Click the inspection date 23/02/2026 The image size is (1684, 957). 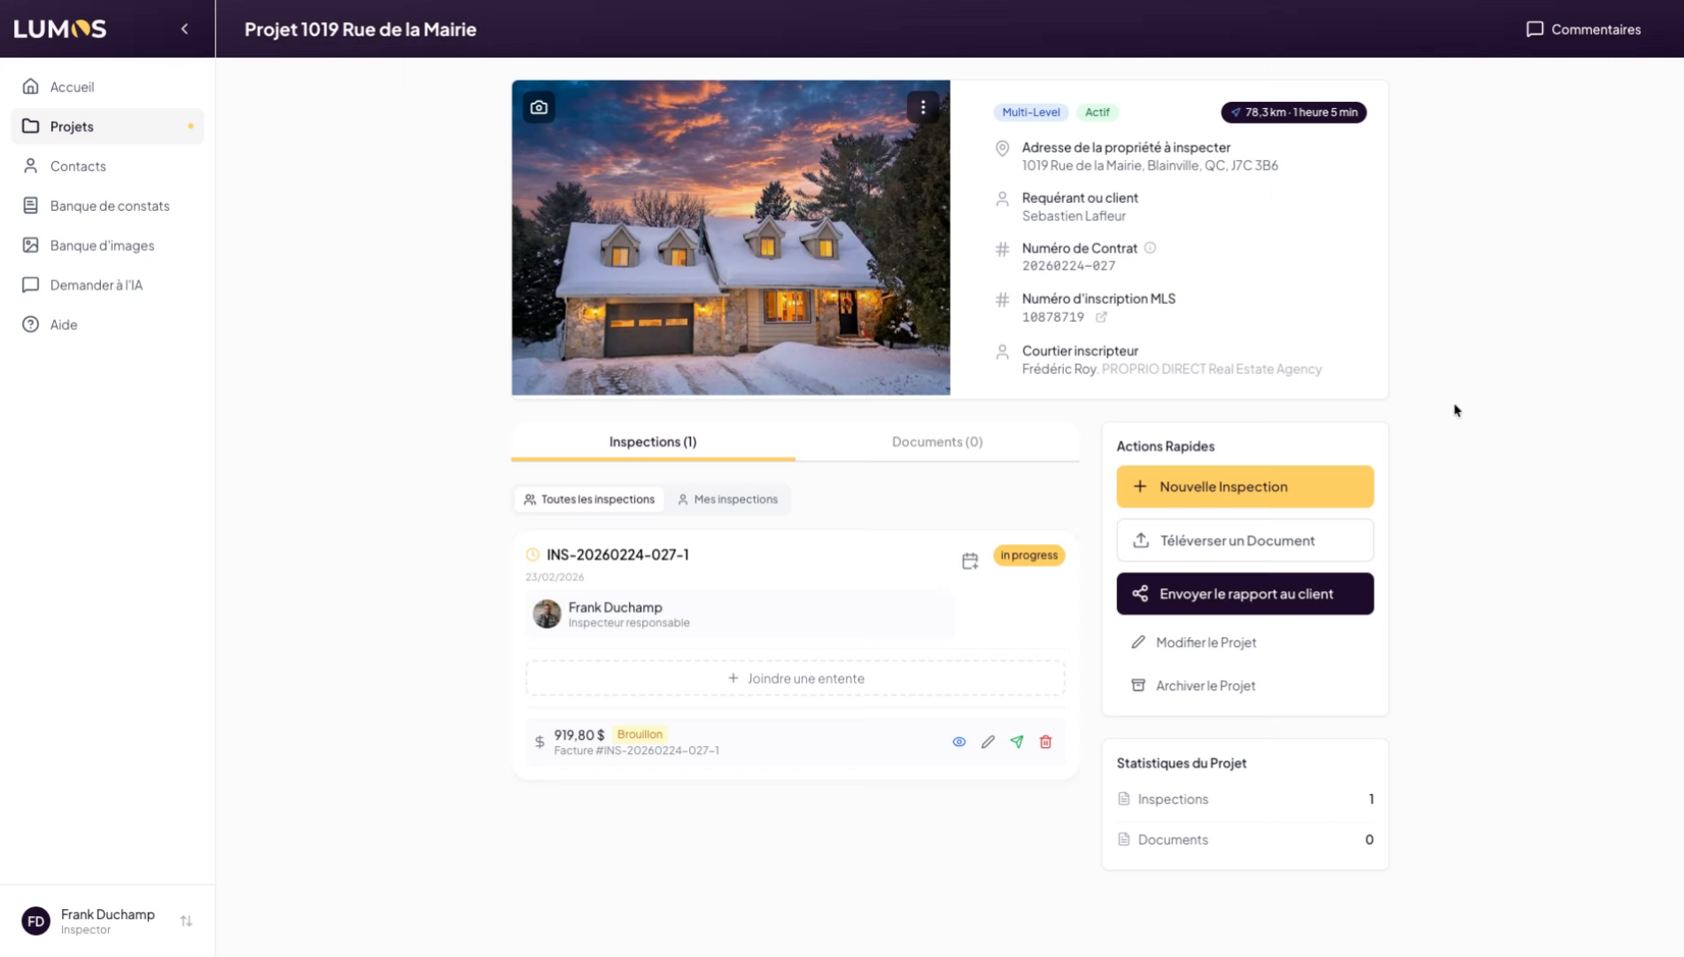tap(555, 578)
